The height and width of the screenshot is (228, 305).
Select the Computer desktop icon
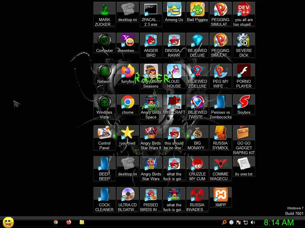[105, 43]
